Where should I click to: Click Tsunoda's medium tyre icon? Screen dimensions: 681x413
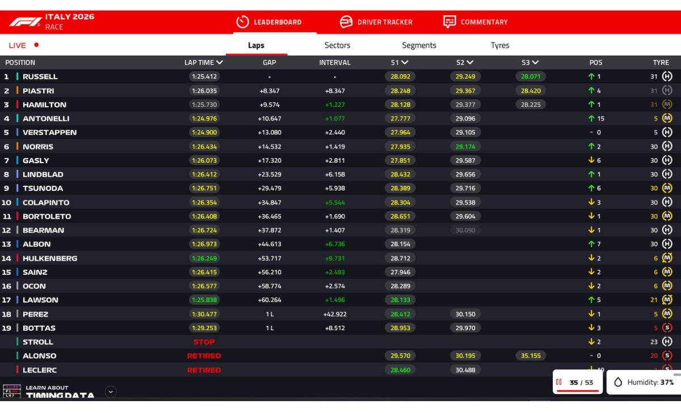667,188
